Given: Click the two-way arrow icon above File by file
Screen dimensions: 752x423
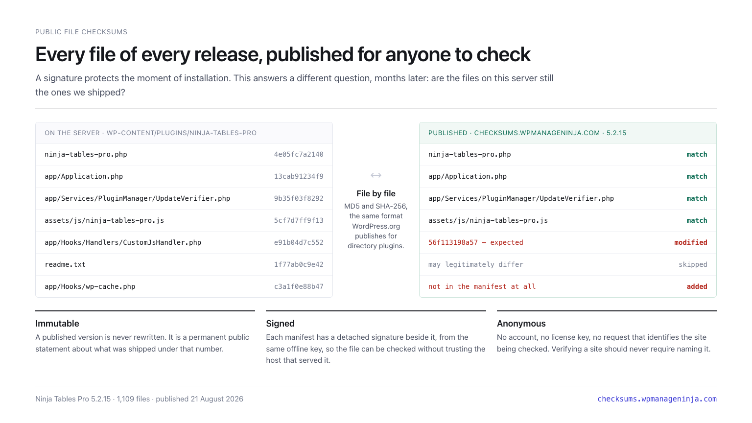Looking at the screenshot, I should point(376,175).
